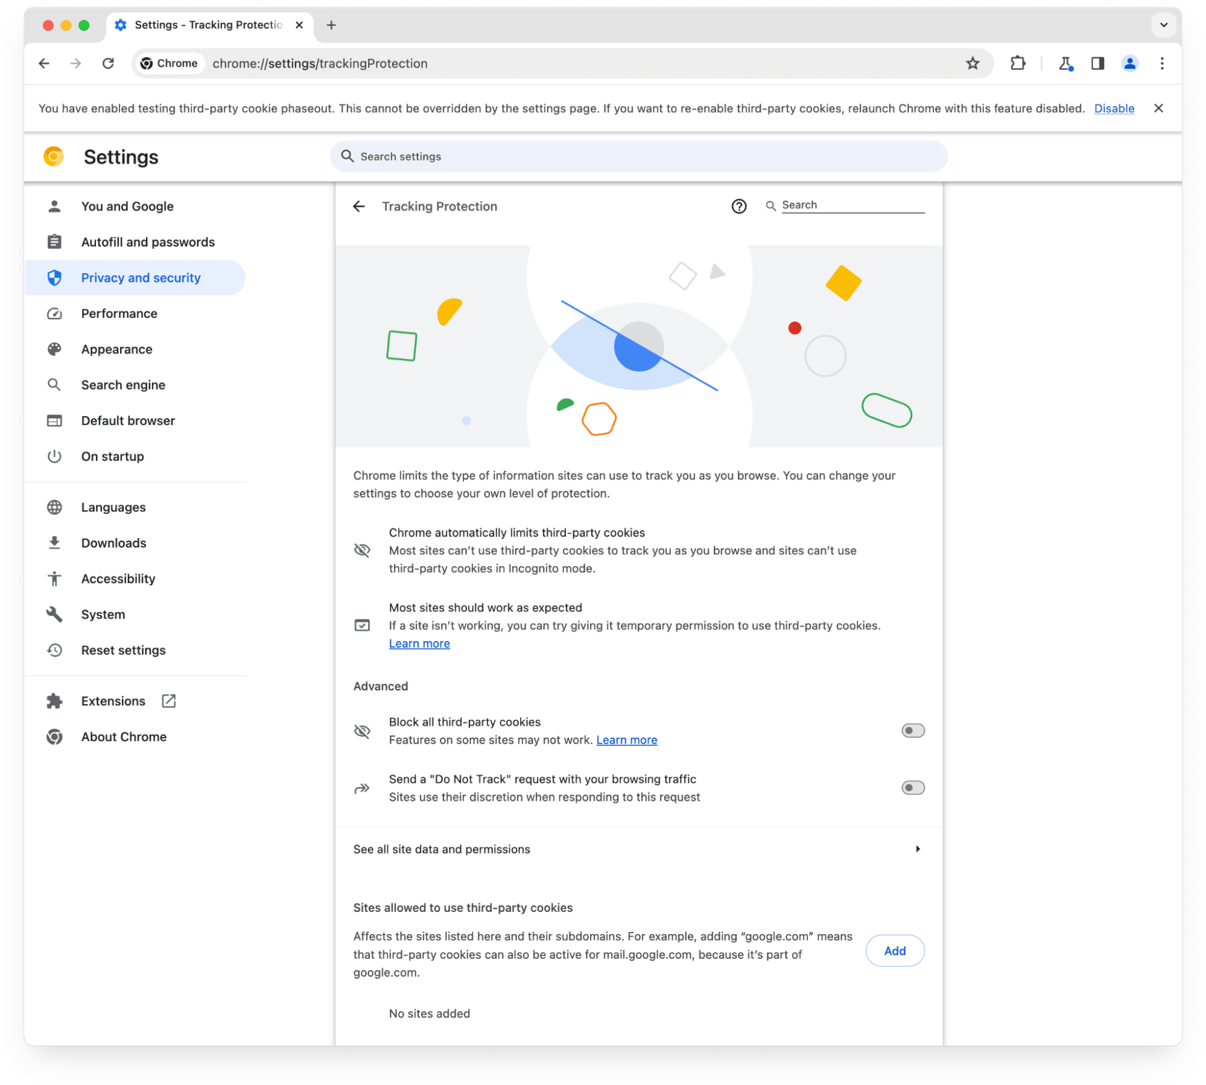Image resolution: width=1206 pixels, height=1085 pixels.
Task: Click the Privacy and security shield icon
Action: (54, 277)
